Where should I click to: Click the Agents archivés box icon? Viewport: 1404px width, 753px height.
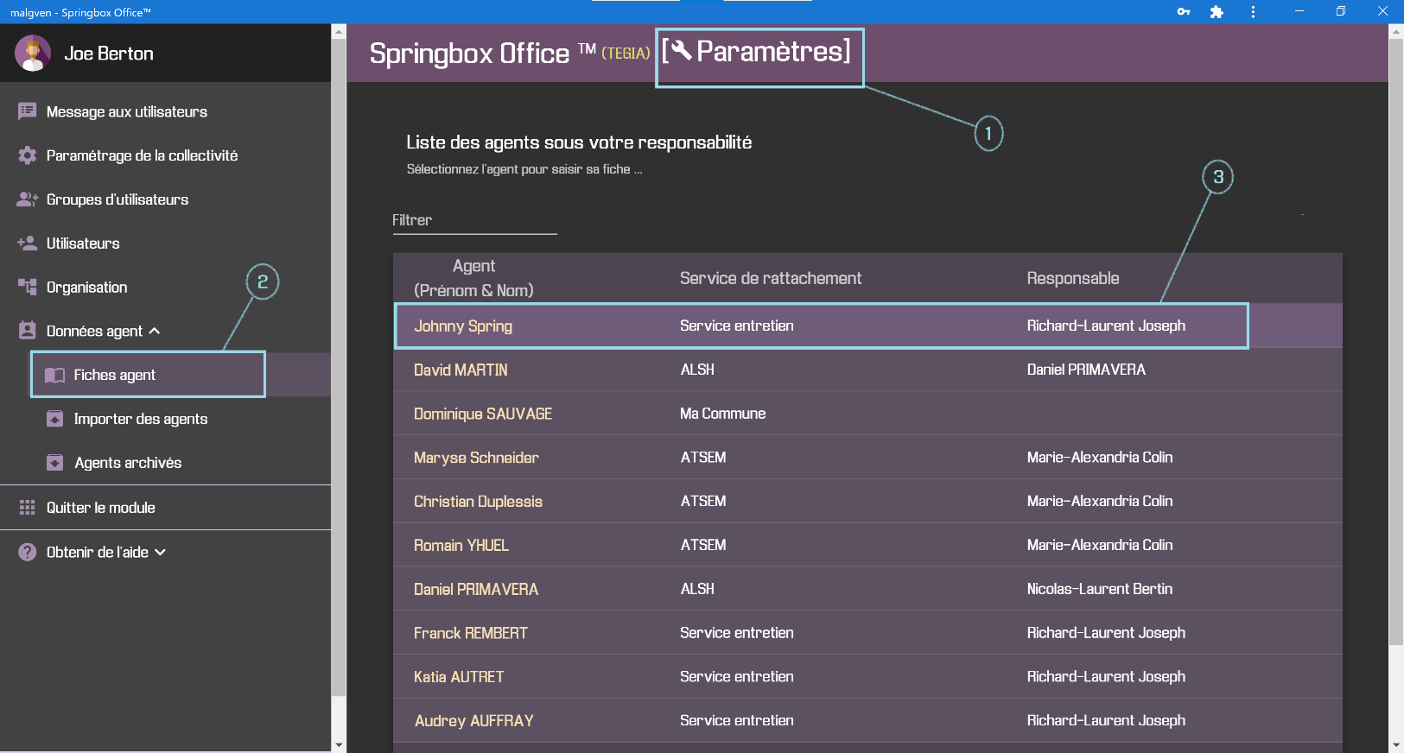point(54,463)
